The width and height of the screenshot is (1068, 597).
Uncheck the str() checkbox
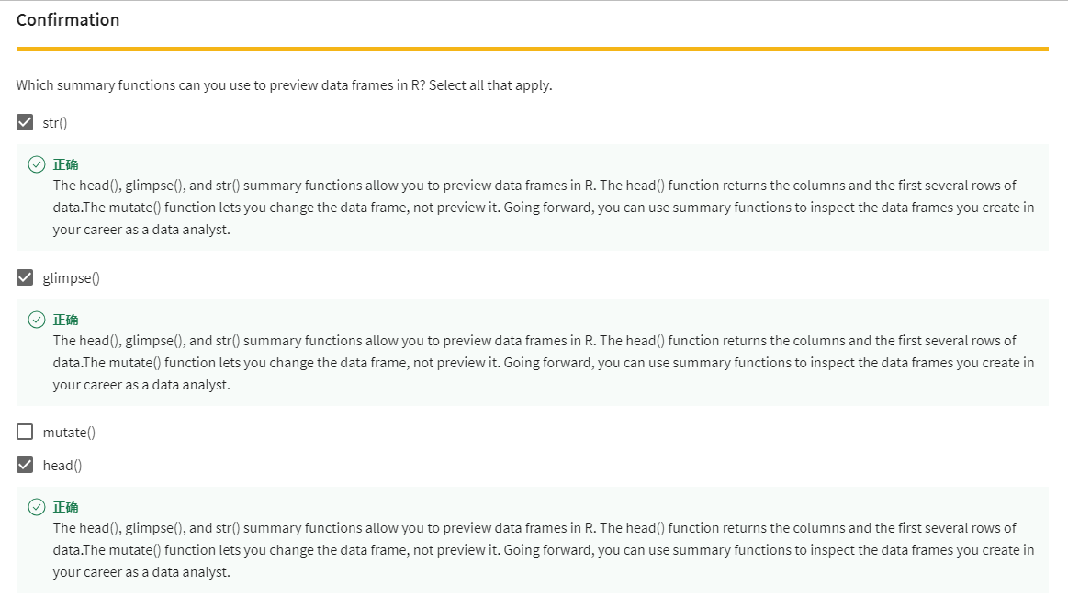(25, 122)
